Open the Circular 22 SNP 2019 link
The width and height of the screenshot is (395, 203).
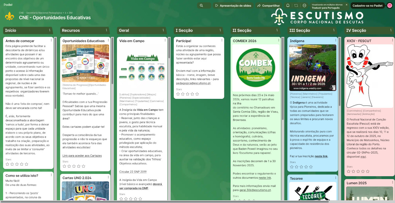pos(133,172)
